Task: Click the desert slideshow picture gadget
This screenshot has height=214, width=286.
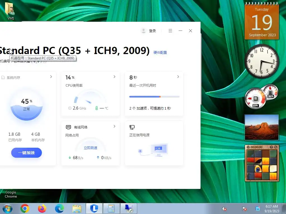Action: click(x=261, y=127)
